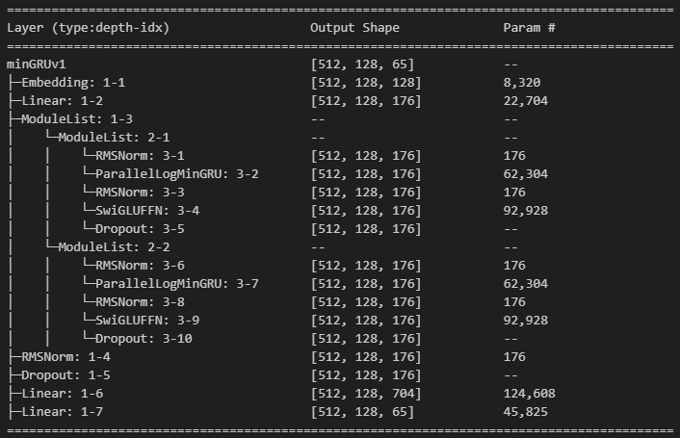Select the RMSNorm: 3-1 layer
Viewport: 680px width, 438px height.
(x=140, y=156)
